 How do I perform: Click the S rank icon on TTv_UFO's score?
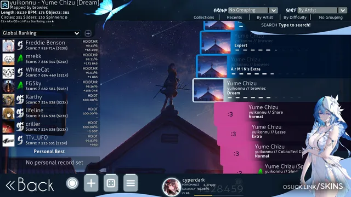pos(20,140)
